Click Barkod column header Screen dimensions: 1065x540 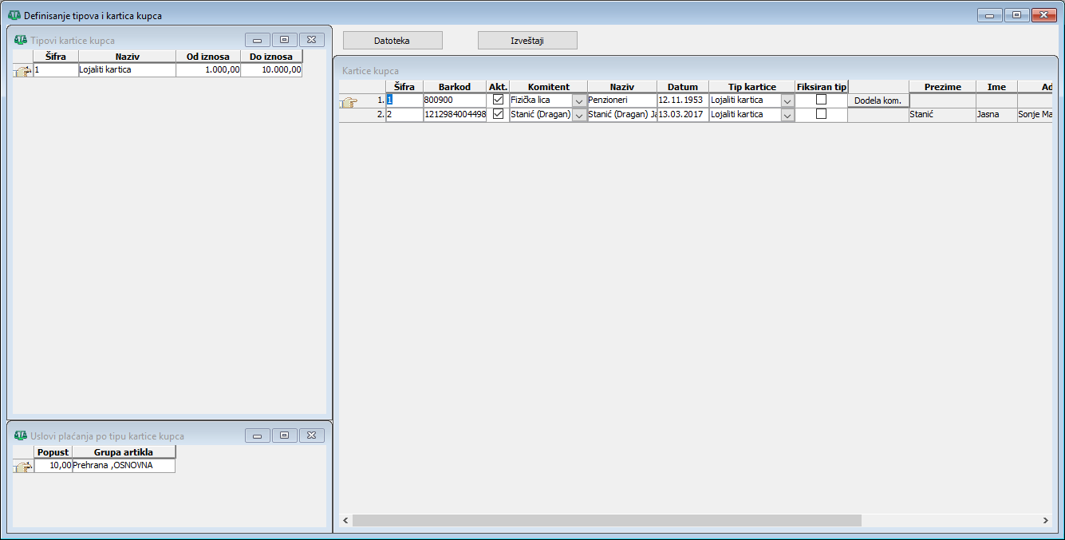(x=455, y=87)
